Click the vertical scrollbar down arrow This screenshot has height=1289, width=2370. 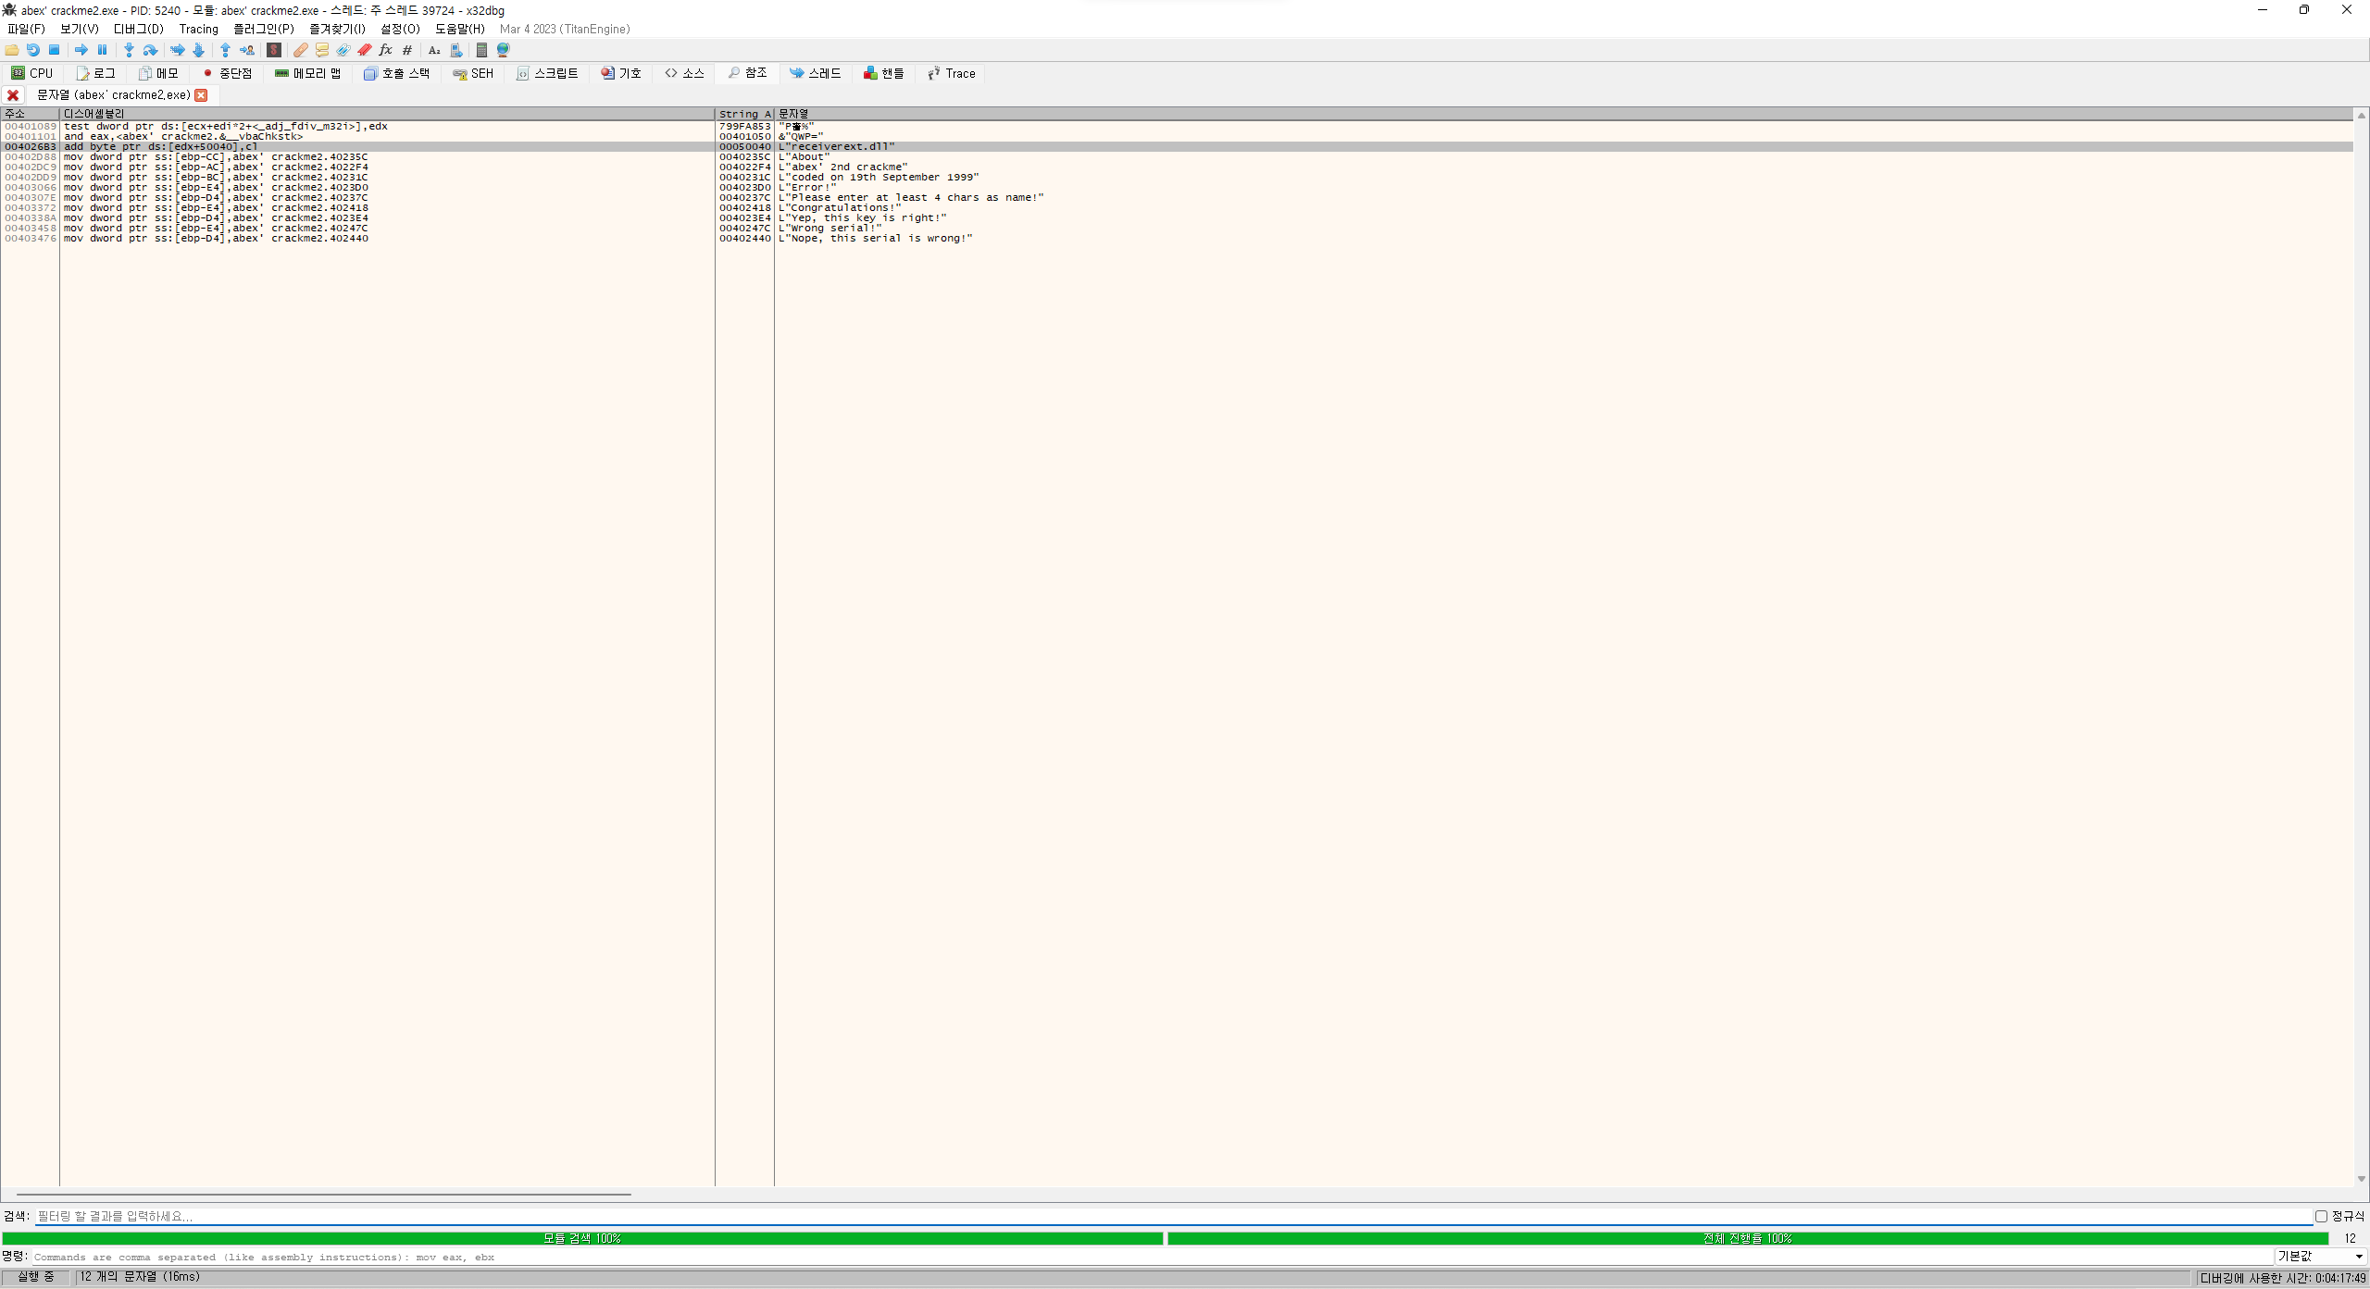2362,1179
